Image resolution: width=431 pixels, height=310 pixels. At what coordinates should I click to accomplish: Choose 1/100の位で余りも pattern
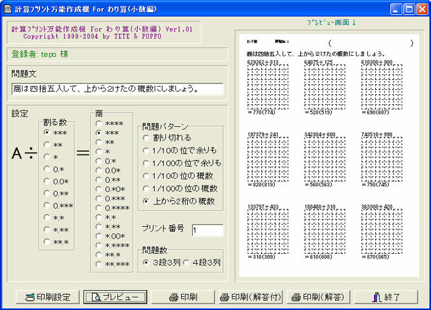point(182,163)
